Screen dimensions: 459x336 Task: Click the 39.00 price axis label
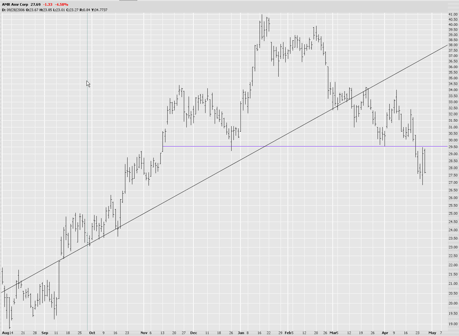(x=453, y=35)
